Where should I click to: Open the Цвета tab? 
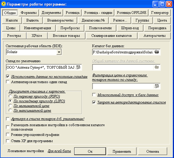(162, 20)
